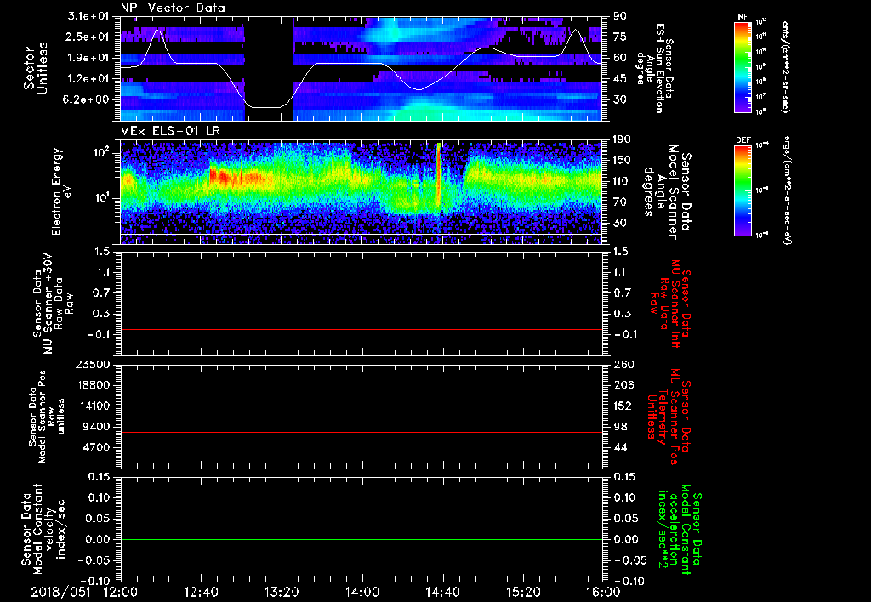Click the '14:40' time axis label
This screenshot has width=871, height=602.
click(442, 593)
